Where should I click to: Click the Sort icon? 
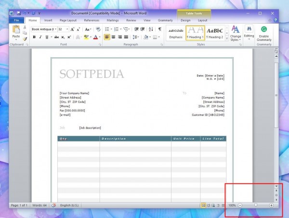coord(151,29)
